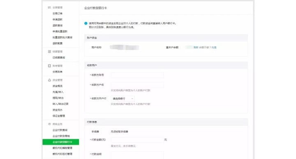Click the 结算管理 section icon
Viewport: 296px width, 159px height.
pos(49,51)
